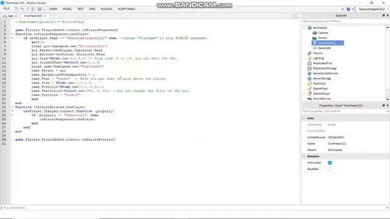Switch to the TEST ribbon tab

[x=80, y=9]
